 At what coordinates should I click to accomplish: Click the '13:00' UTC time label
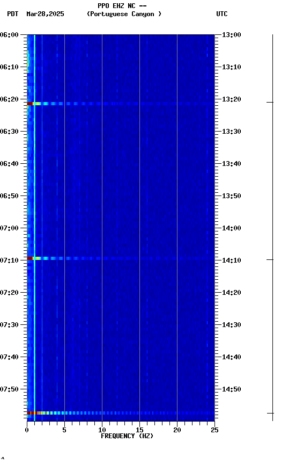pyautogui.click(x=231, y=35)
